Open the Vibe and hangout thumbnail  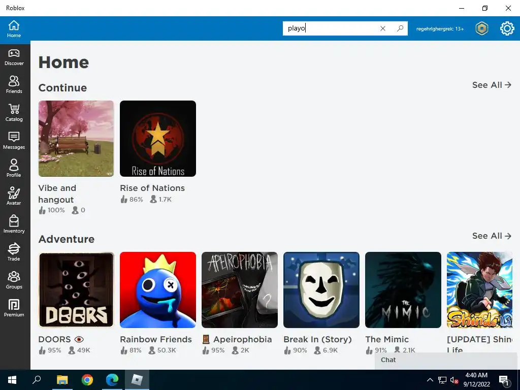pyautogui.click(x=76, y=139)
